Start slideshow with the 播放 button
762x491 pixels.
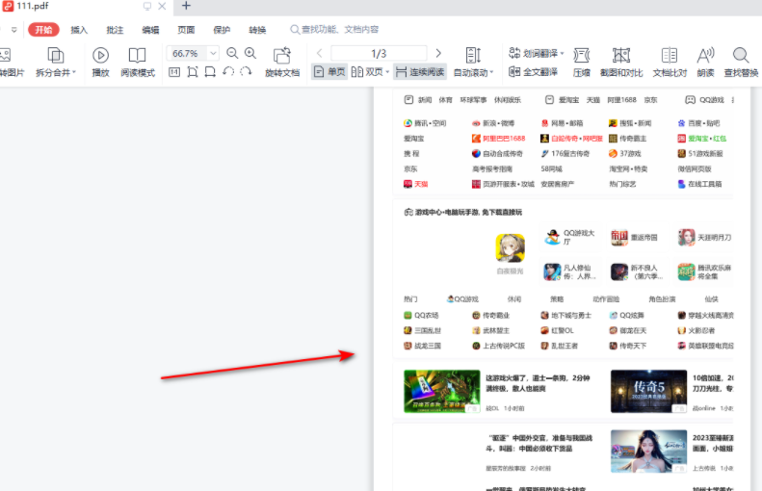point(100,63)
